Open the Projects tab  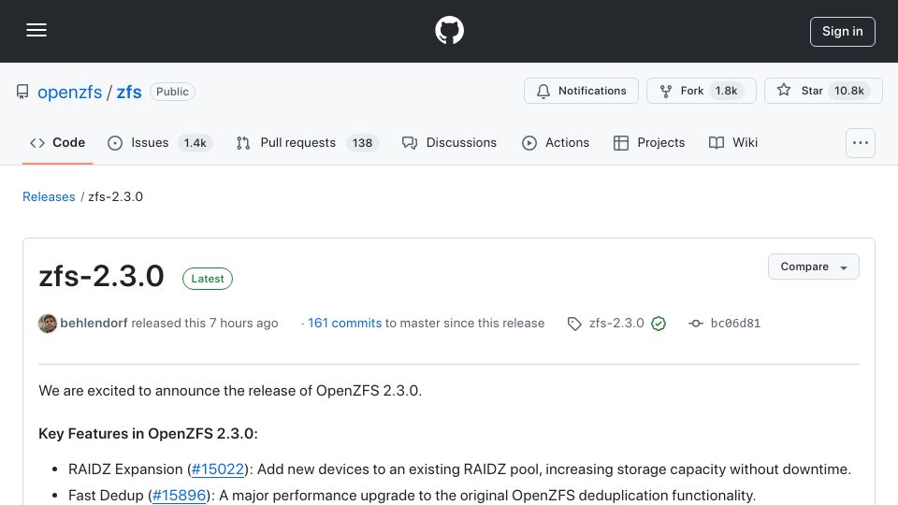tap(649, 142)
